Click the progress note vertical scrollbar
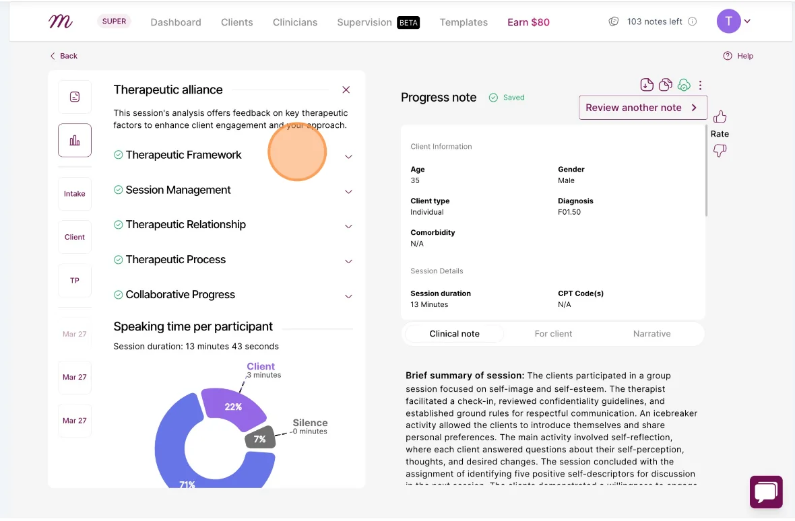 tap(706, 171)
